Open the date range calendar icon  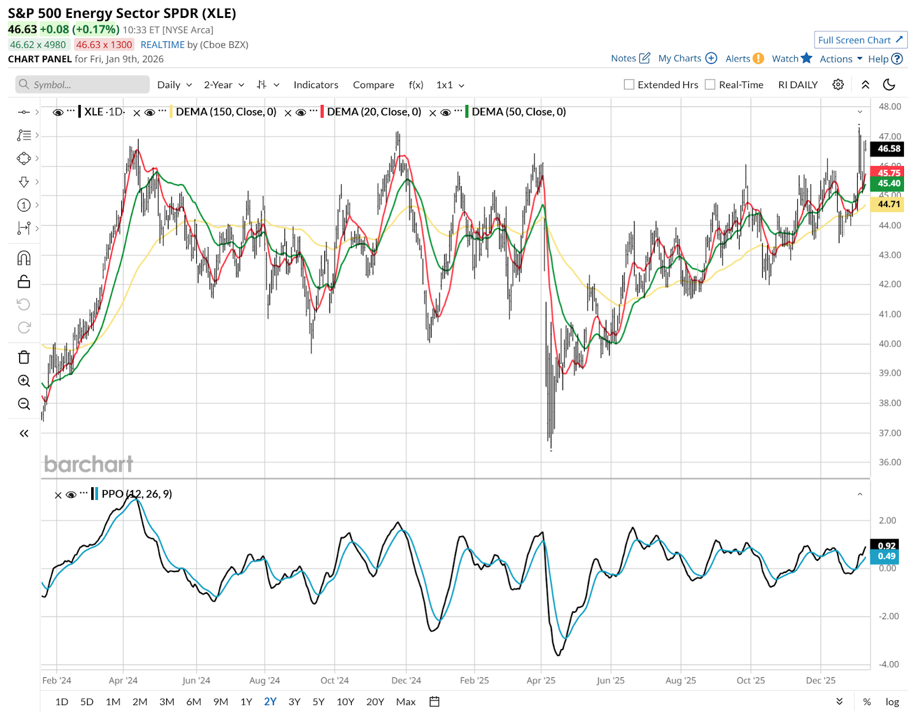(x=435, y=702)
